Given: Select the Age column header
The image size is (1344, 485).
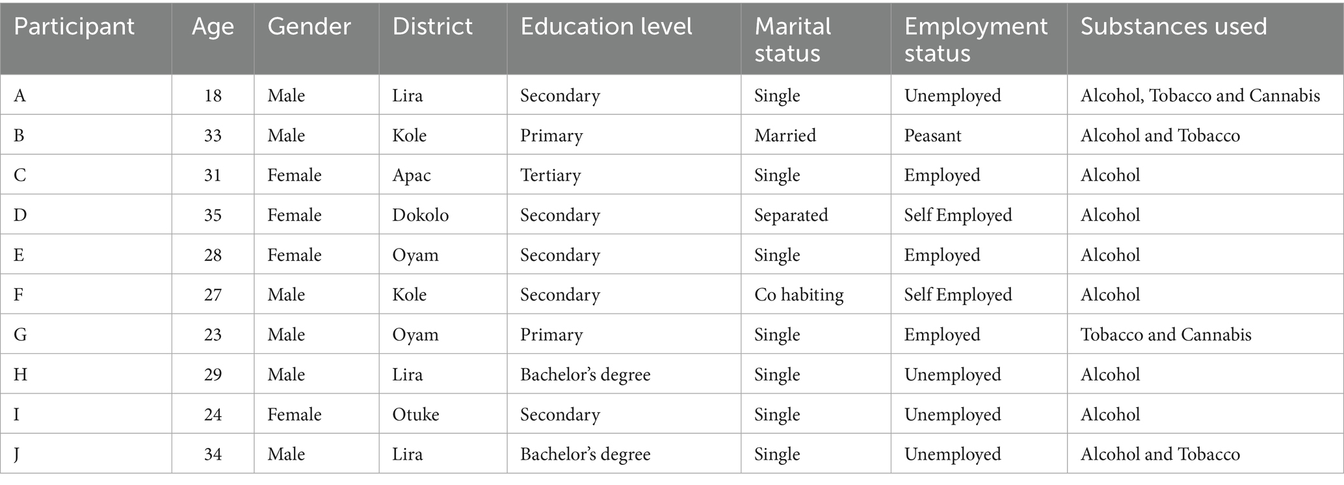Looking at the screenshot, I should point(213,27).
